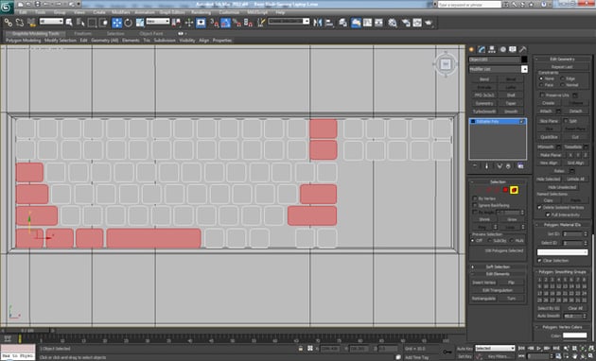Image resolution: width=596 pixels, height=361 pixels.
Task: Click the Grow selection button
Action: (x=512, y=220)
